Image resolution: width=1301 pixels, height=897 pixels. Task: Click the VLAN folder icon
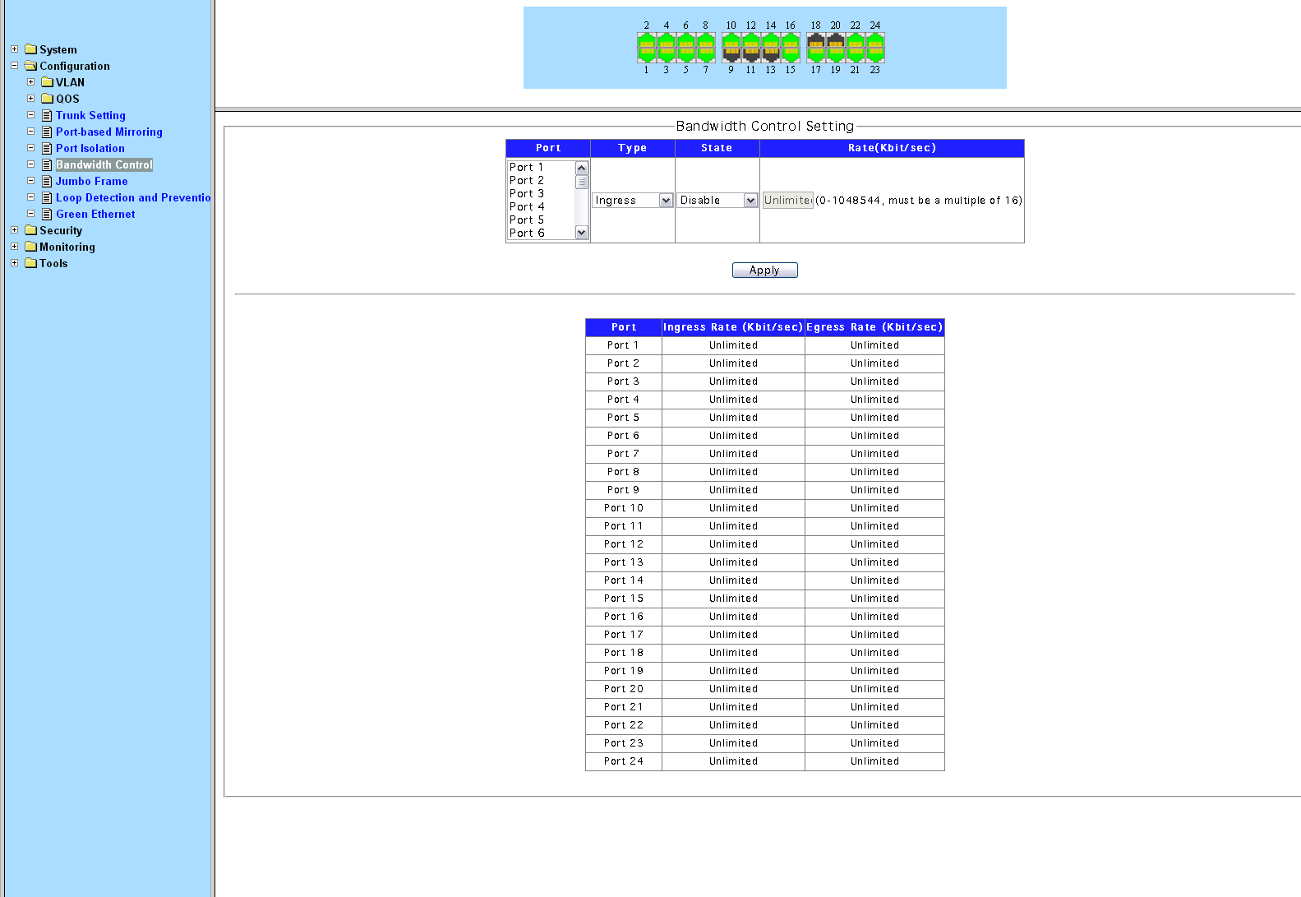(x=48, y=82)
